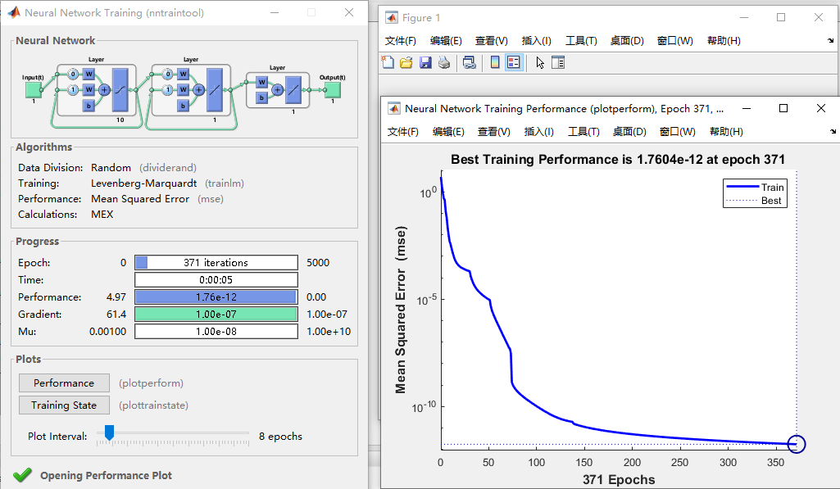840x489 pixels.
Task: Open 窗口(W) menu in Training Performance window
Action: pos(677,131)
